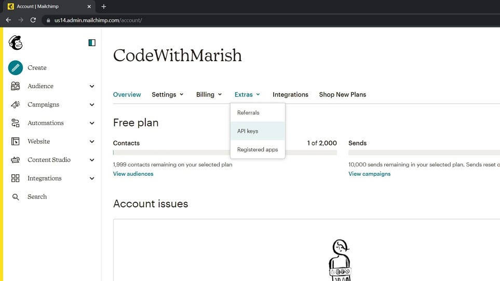The image size is (500, 281).
Task: Click the Contacts usage progress bar
Action: coord(225,152)
